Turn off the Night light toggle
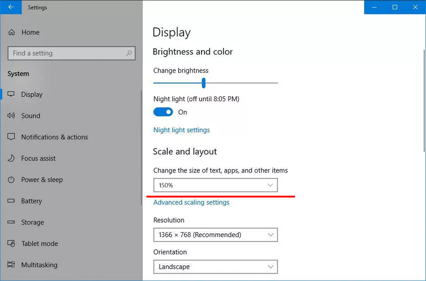The width and height of the screenshot is (426, 281). point(163,112)
